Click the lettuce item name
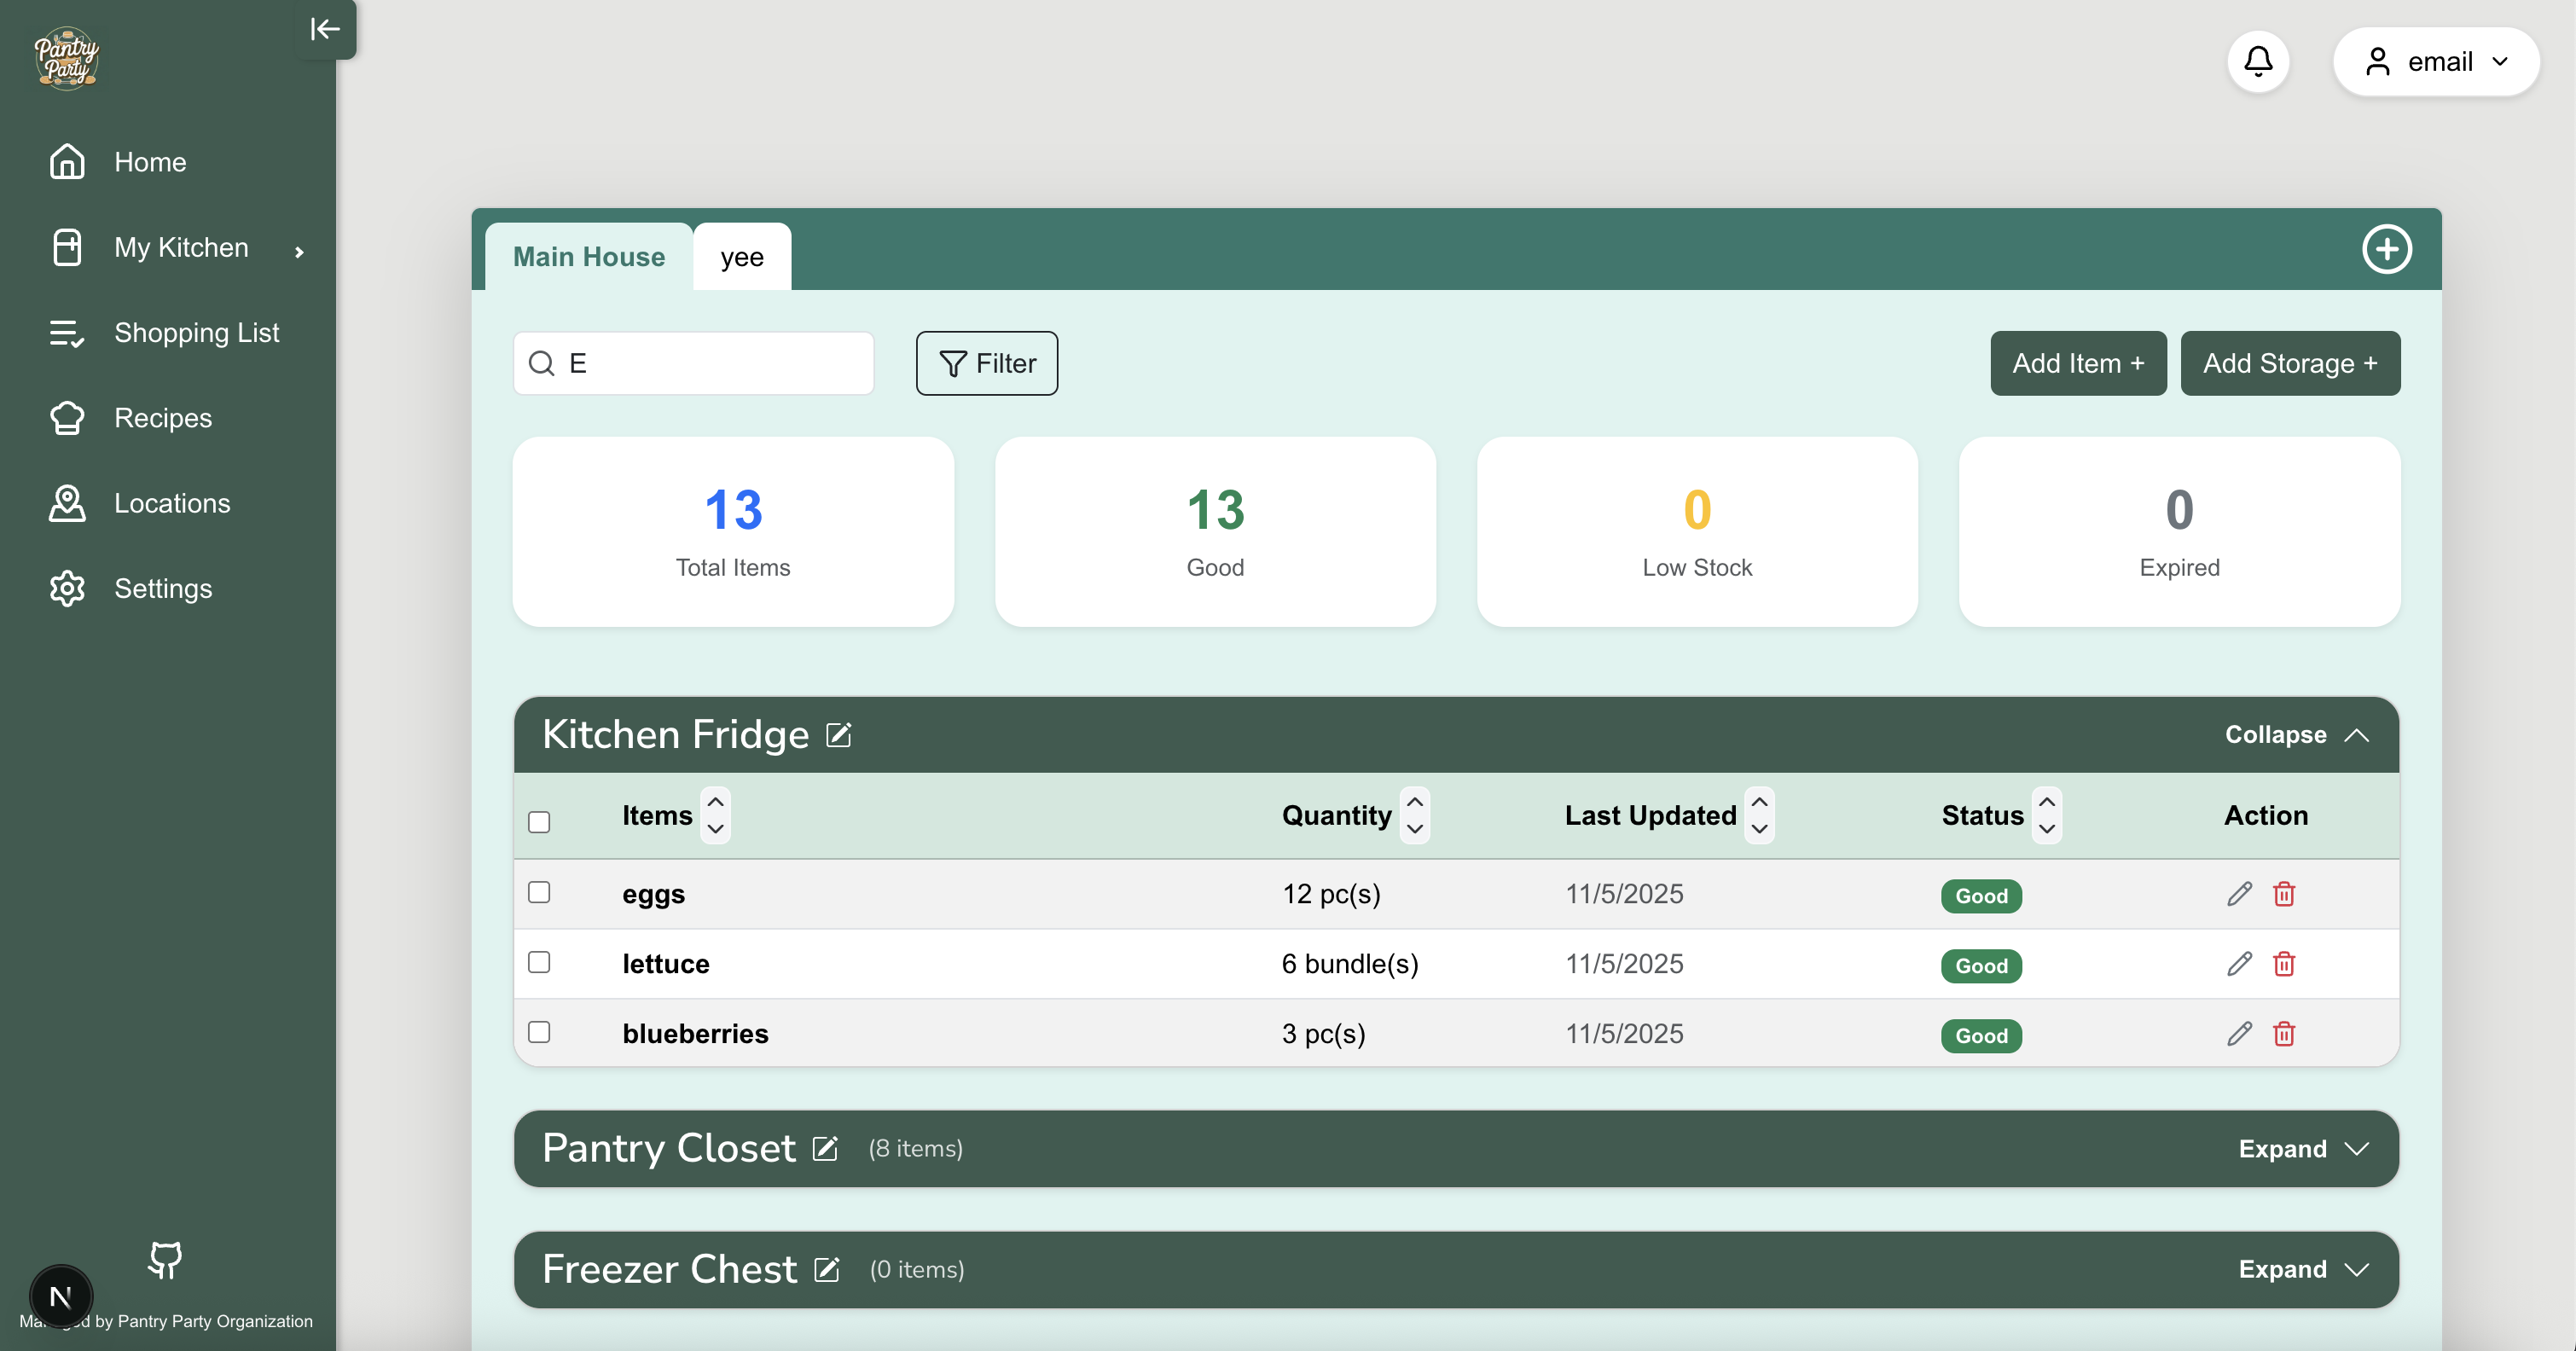The height and width of the screenshot is (1351, 2576). [666, 964]
